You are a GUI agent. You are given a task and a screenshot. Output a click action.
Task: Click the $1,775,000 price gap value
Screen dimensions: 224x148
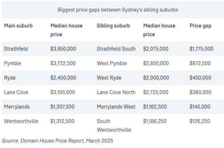pyautogui.click(x=201, y=49)
